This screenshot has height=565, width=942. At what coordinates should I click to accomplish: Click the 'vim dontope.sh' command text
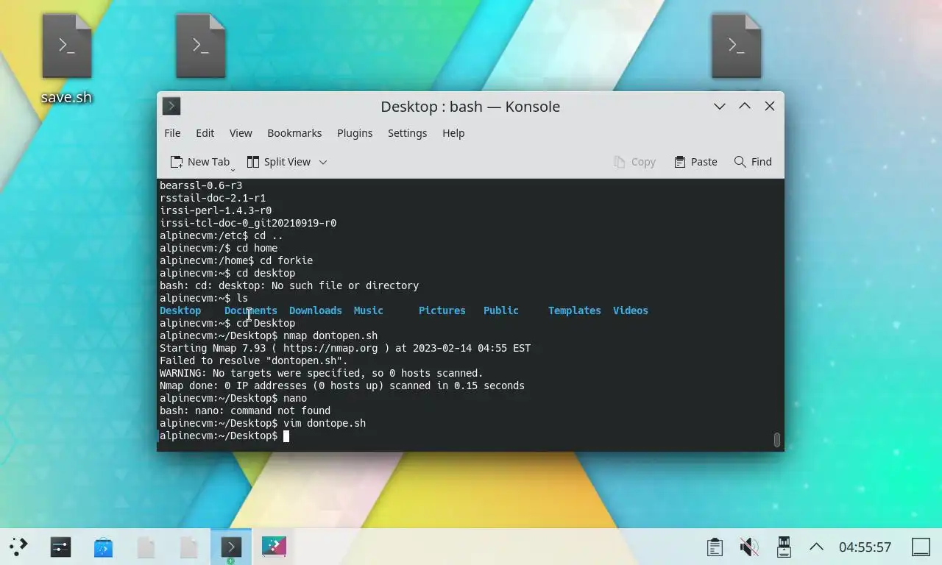(325, 423)
